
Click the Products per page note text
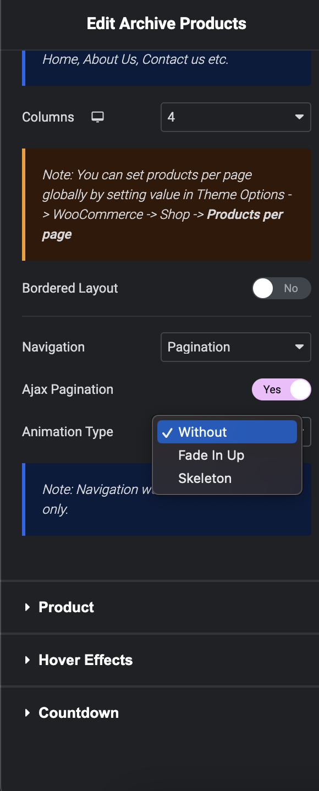click(163, 204)
